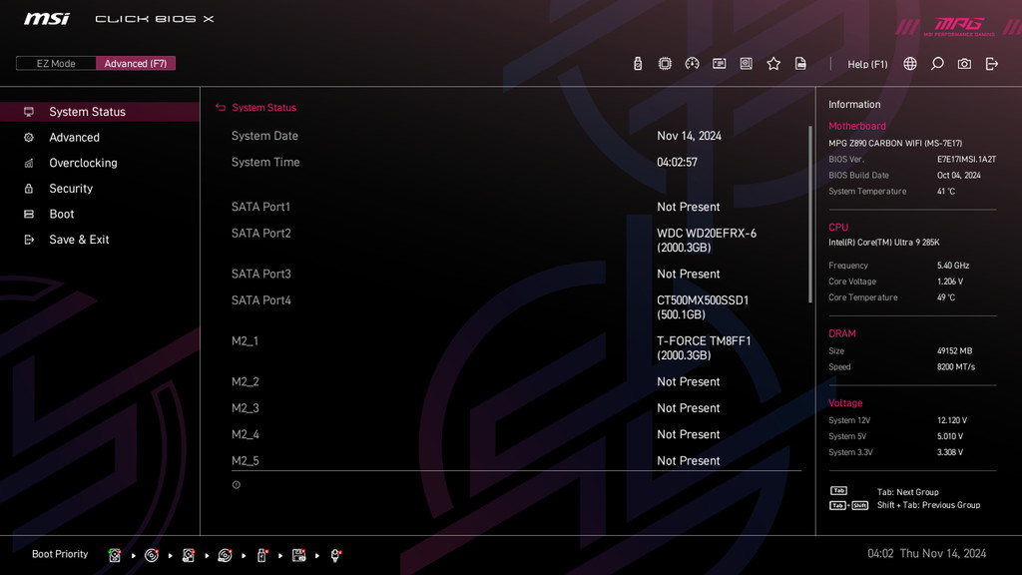Select the network boot priority icon

tap(335, 555)
